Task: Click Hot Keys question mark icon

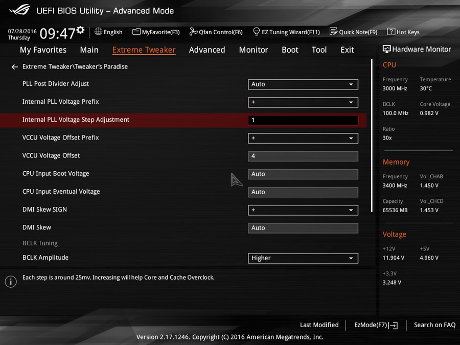Action: coord(391,31)
